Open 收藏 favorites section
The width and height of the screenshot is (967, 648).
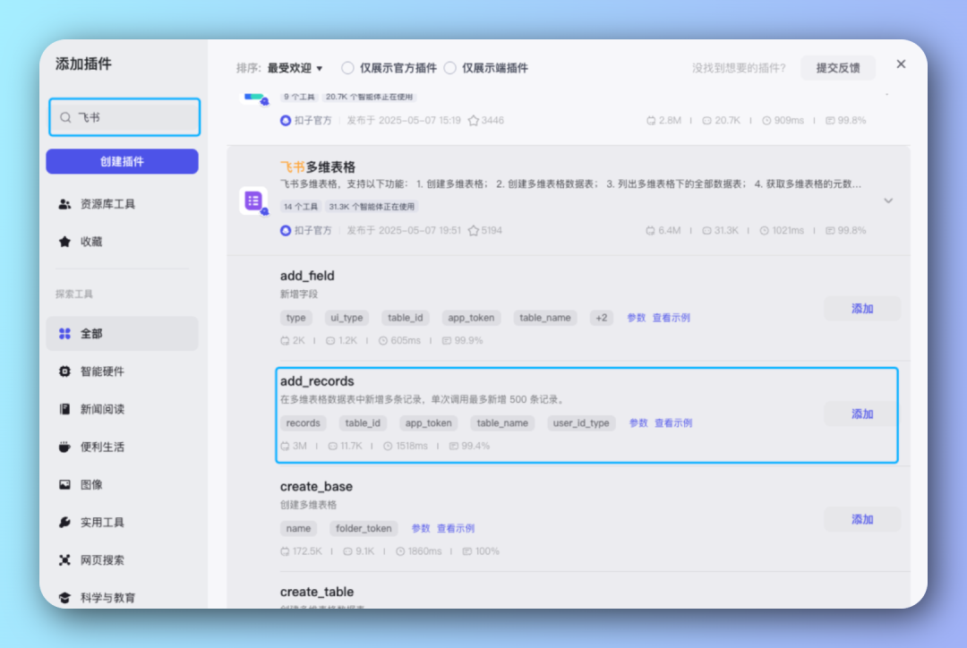point(122,242)
